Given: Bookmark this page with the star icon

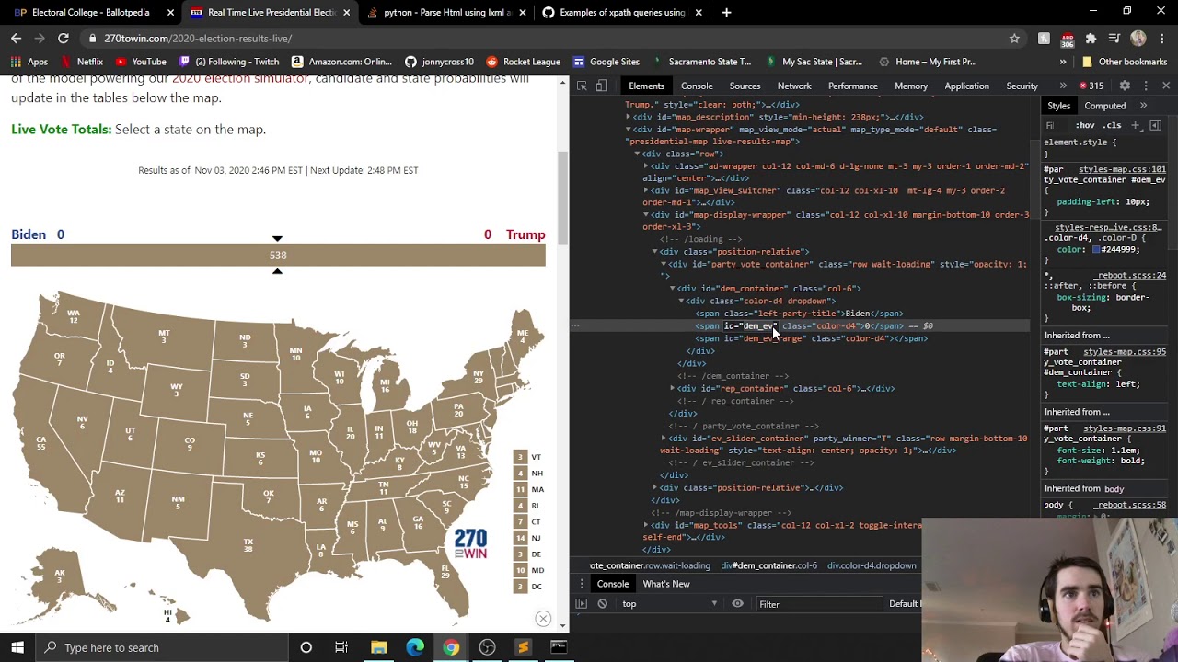Looking at the screenshot, I should click(1014, 38).
